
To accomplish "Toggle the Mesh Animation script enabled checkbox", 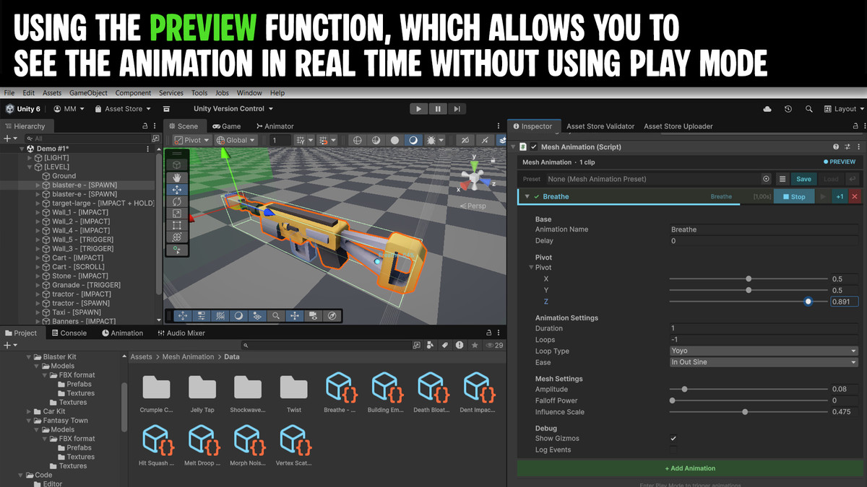I will point(534,147).
